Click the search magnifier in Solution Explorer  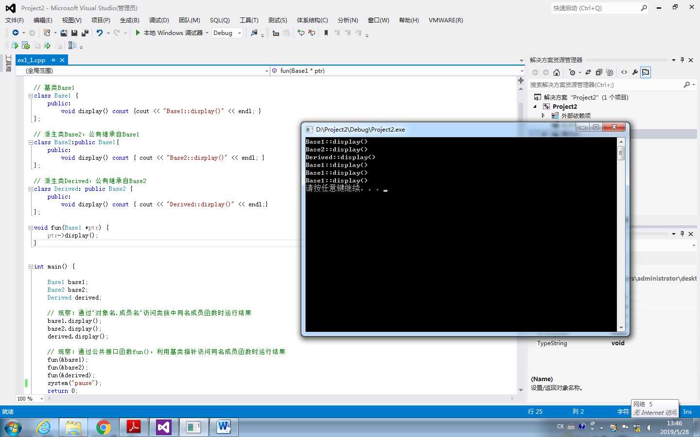(x=686, y=84)
